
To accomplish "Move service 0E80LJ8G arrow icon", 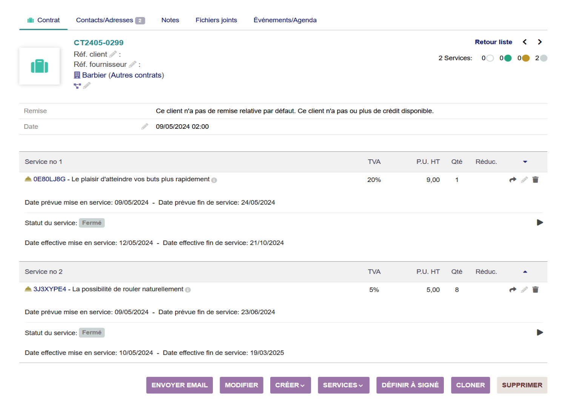I will [x=513, y=180].
